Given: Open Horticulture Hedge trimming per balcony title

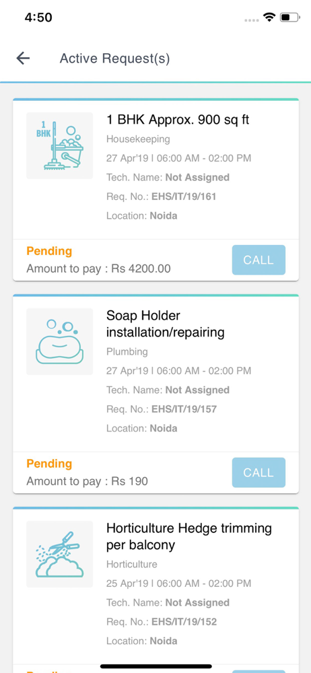Looking at the screenshot, I should coord(189,536).
